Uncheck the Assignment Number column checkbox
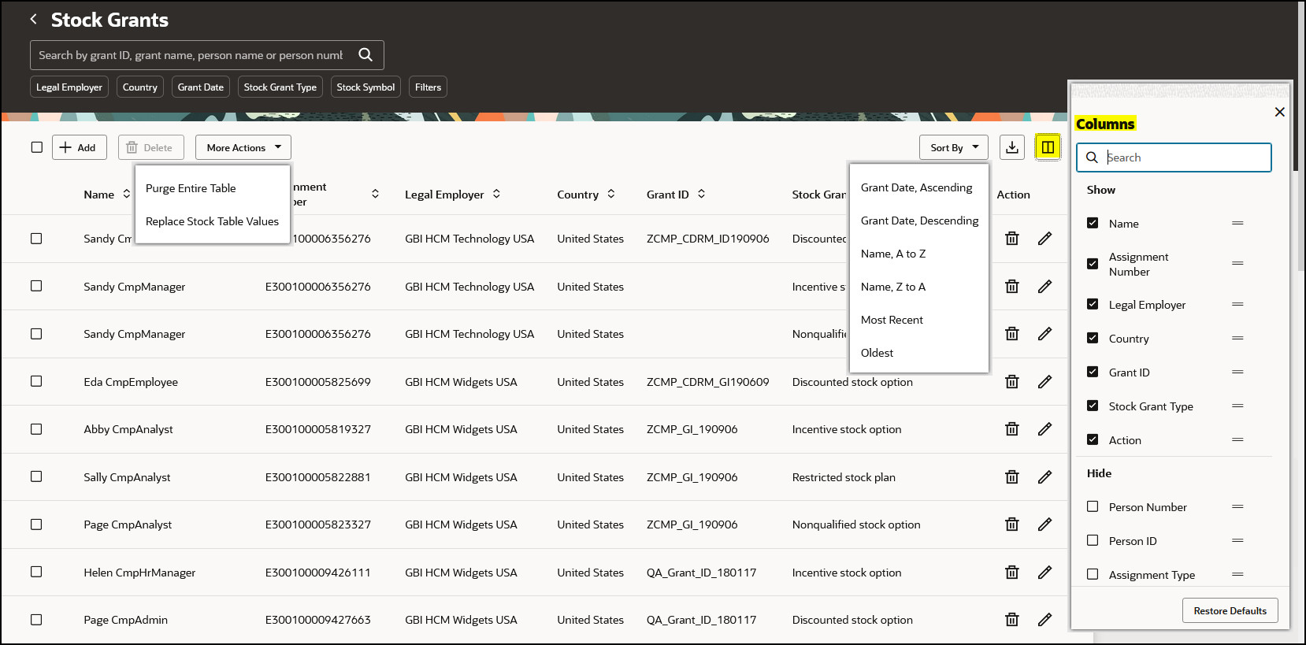Viewport: 1306px width, 645px height. (1093, 264)
